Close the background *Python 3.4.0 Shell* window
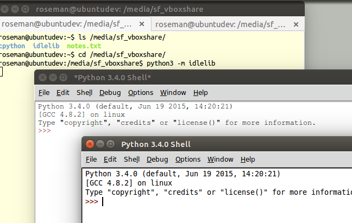 (42, 78)
